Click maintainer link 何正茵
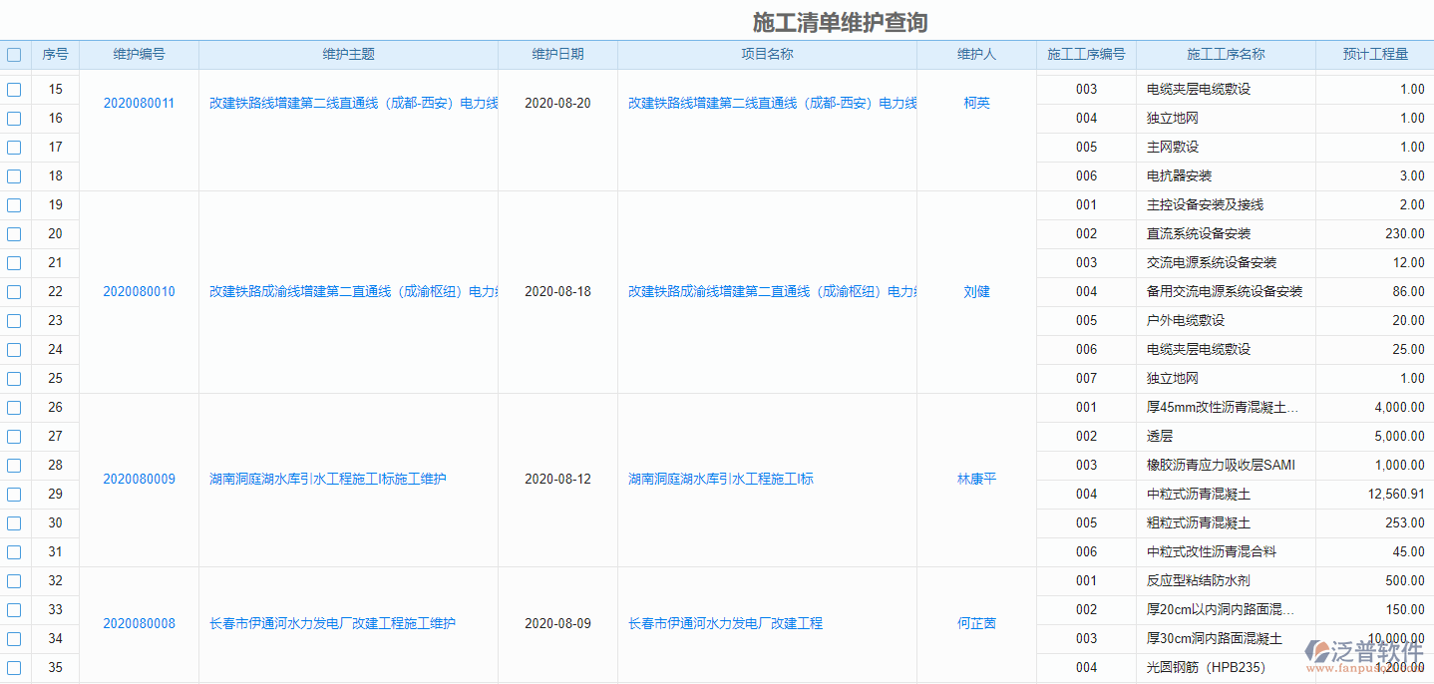Screen dimensions: 1434x684 [976, 623]
